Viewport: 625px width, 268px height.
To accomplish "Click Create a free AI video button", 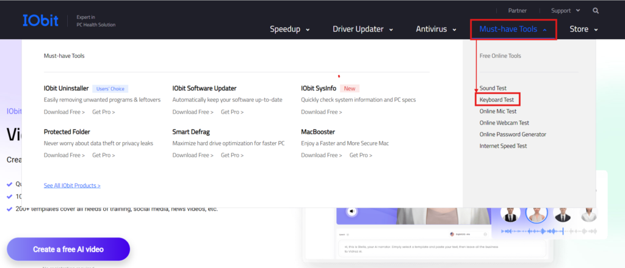I will 68,250.
